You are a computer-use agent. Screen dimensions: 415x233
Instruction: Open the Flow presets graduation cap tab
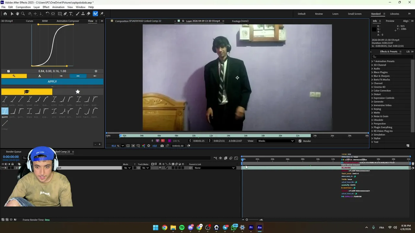(27, 92)
